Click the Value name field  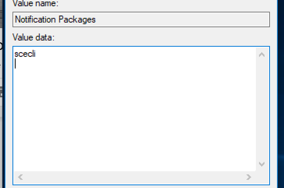(x=141, y=19)
